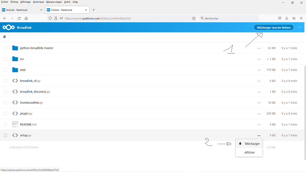Click the code icon of plugin.py
This screenshot has height=172, width=306.
(x=15, y=114)
